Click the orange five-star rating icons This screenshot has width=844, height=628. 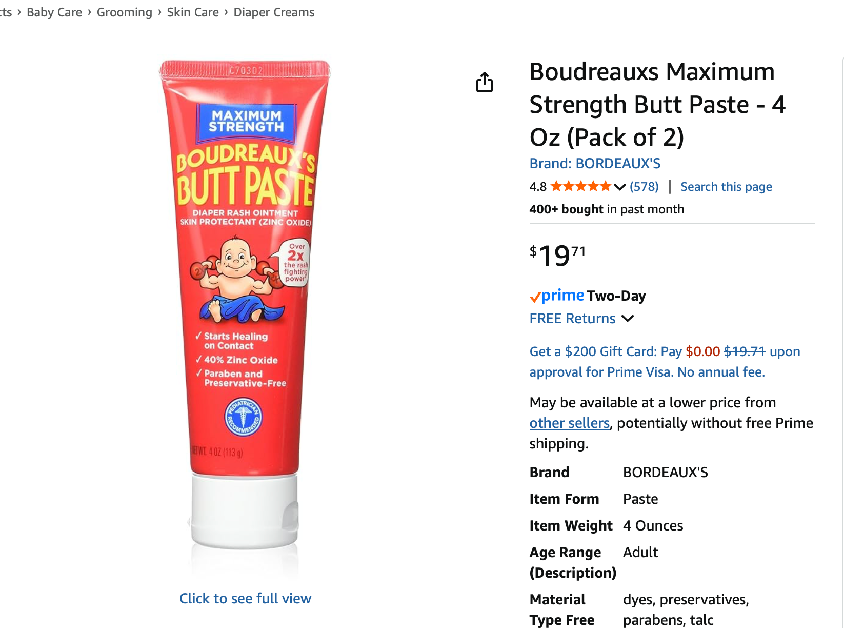tap(580, 186)
